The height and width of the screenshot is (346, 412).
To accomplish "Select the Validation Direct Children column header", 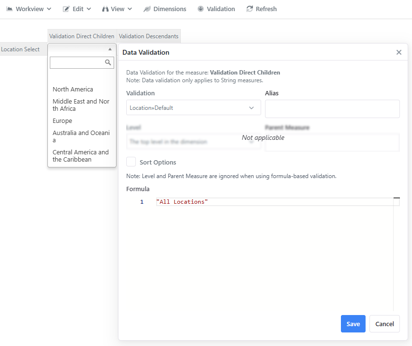I will [x=82, y=36].
